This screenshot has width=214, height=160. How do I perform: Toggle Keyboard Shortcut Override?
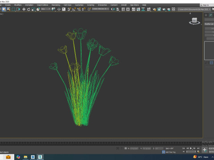tap(64, 9)
